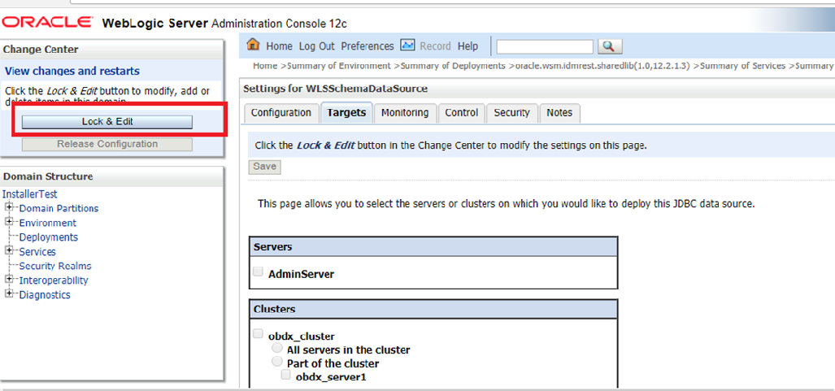This screenshot has height=391, width=835.
Task: Open Security Realms tree link
Action: [55, 266]
